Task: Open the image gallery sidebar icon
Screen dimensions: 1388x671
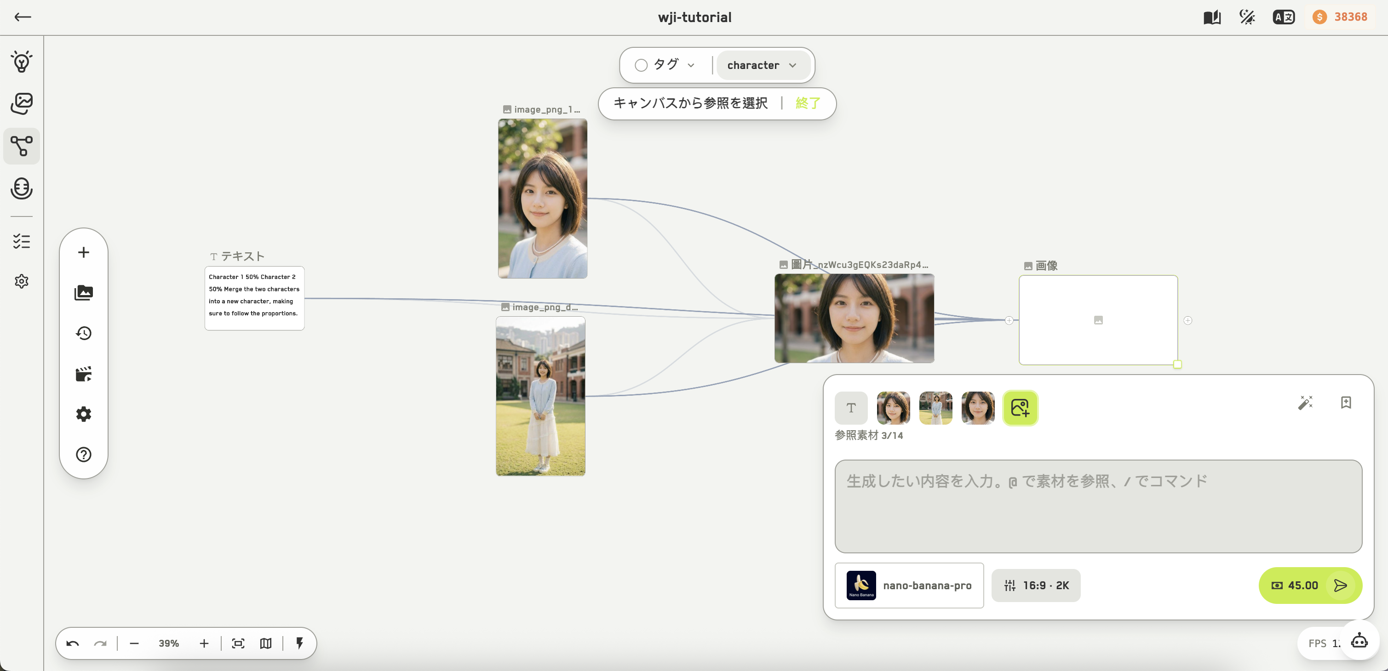Action: coord(22,103)
